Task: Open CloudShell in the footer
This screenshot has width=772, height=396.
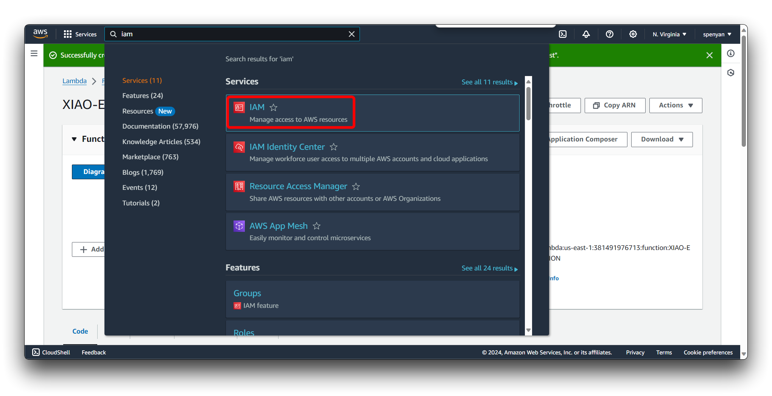Action: pyautogui.click(x=51, y=352)
